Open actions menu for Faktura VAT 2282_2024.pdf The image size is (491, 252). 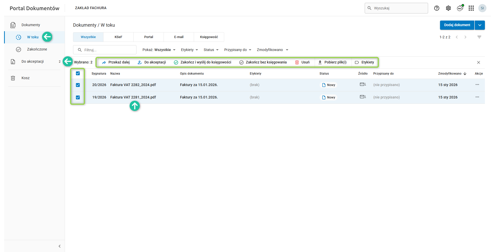point(477,85)
